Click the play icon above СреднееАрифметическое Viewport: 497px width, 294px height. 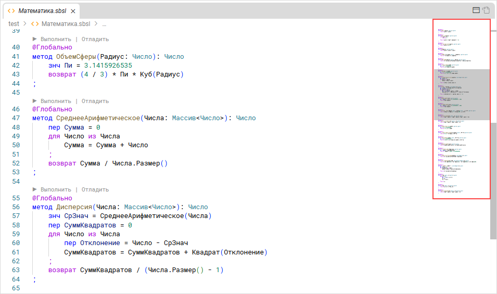[x=35, y=101]
